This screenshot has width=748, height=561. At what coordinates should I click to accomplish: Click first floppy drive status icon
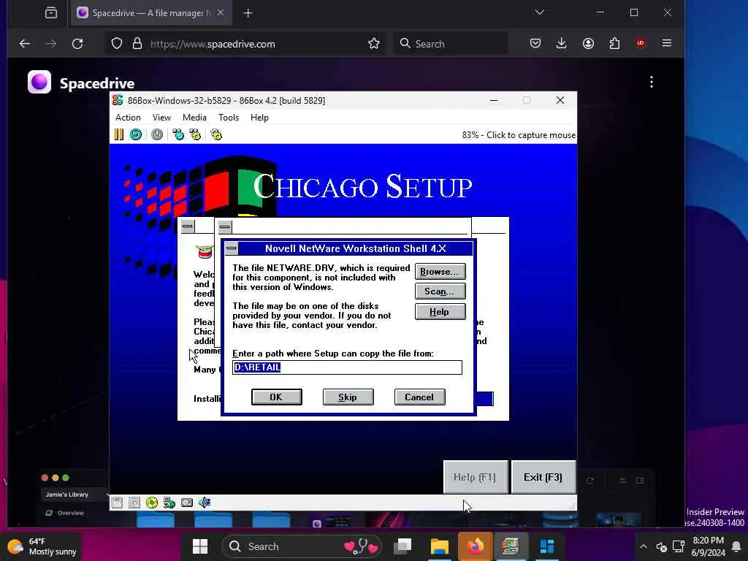pyautogui.click(x=117, y=503)
